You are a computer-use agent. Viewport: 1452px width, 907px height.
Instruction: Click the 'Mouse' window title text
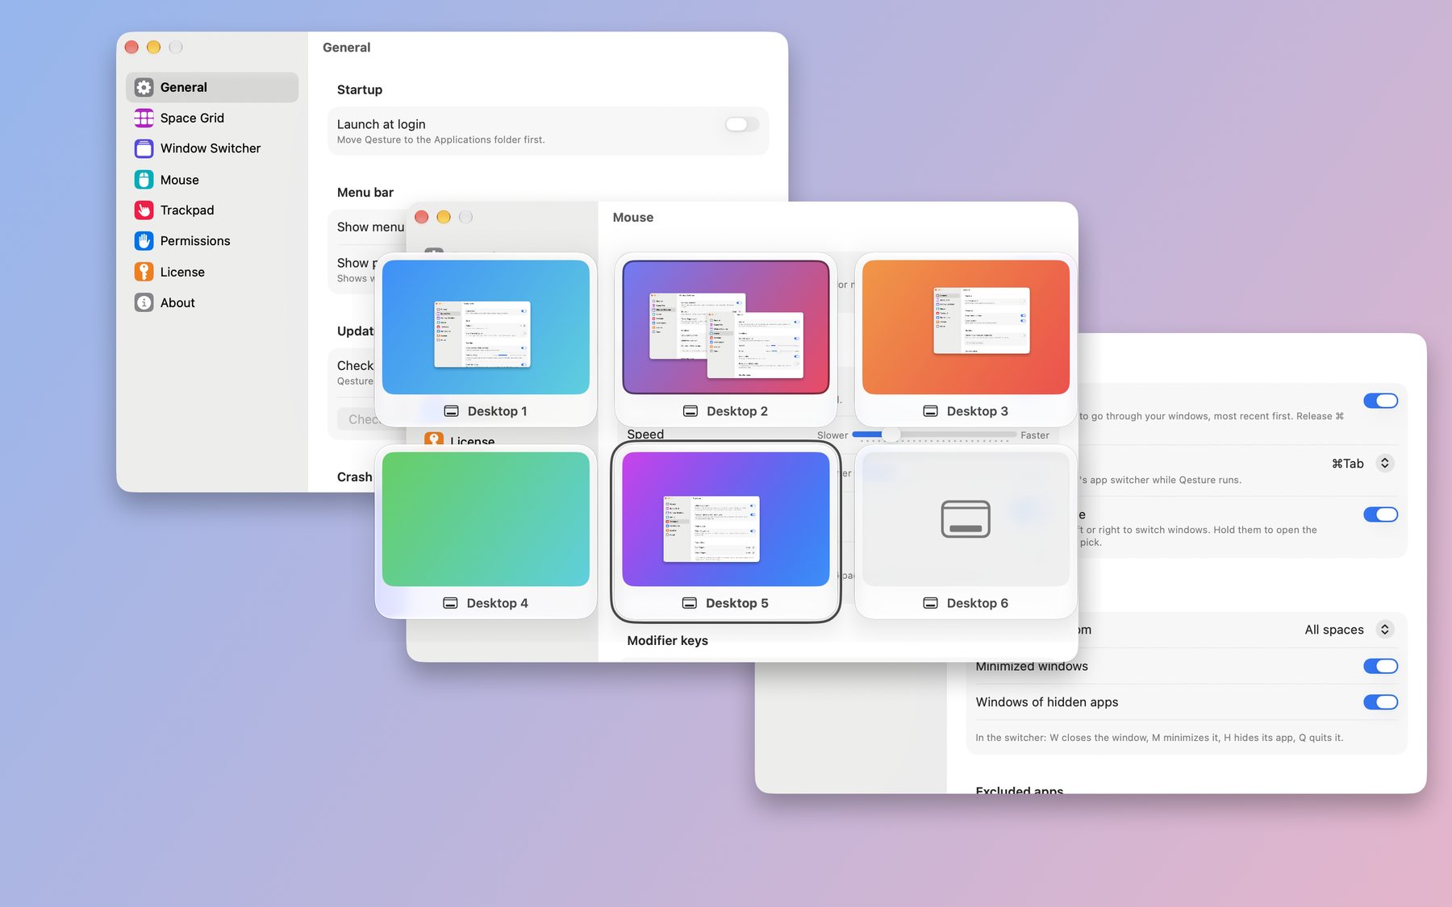point(633,218)
